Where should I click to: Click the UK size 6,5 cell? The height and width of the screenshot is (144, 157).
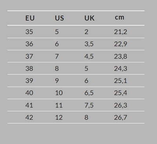pyautogui.click(x=89, y=93)
